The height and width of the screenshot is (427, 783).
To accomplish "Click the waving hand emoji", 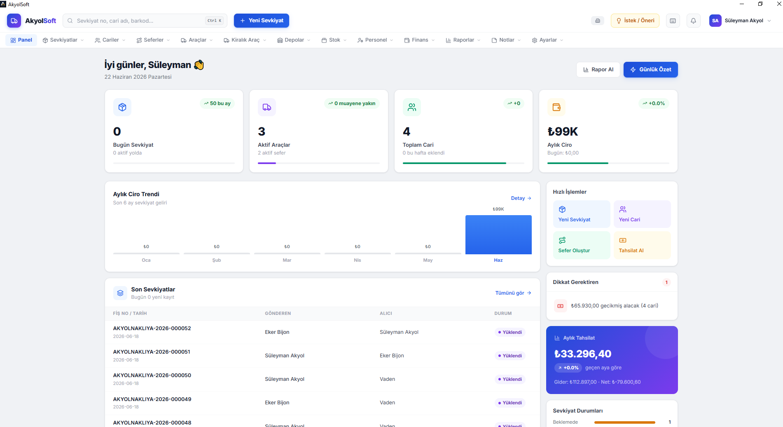I will pyautogui.click(x=199, y=65).
